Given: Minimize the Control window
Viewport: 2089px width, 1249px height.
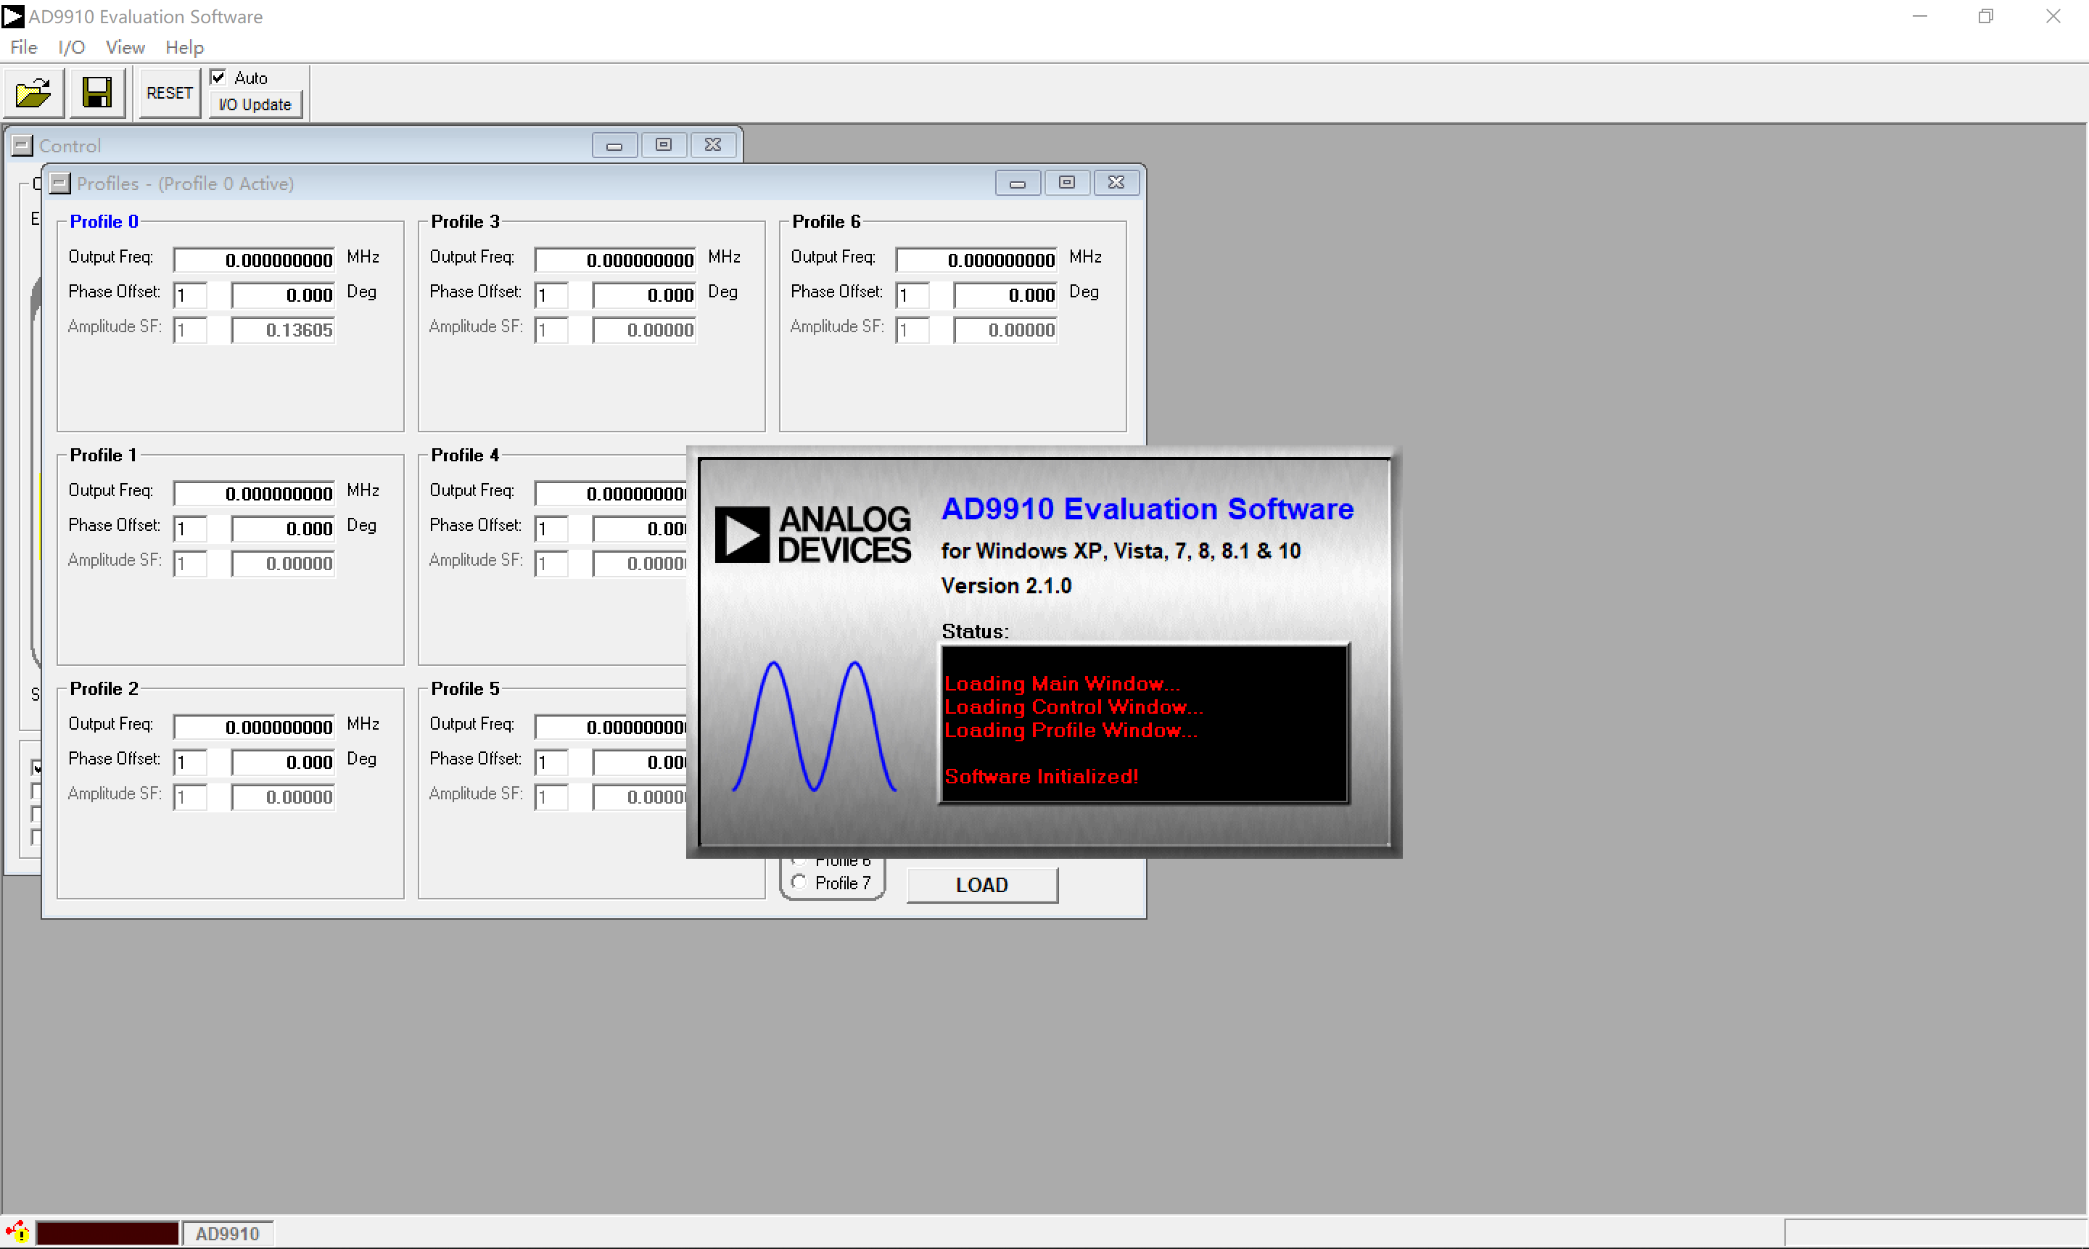Looking at the screenshot, I should click(x=614, y=145).
